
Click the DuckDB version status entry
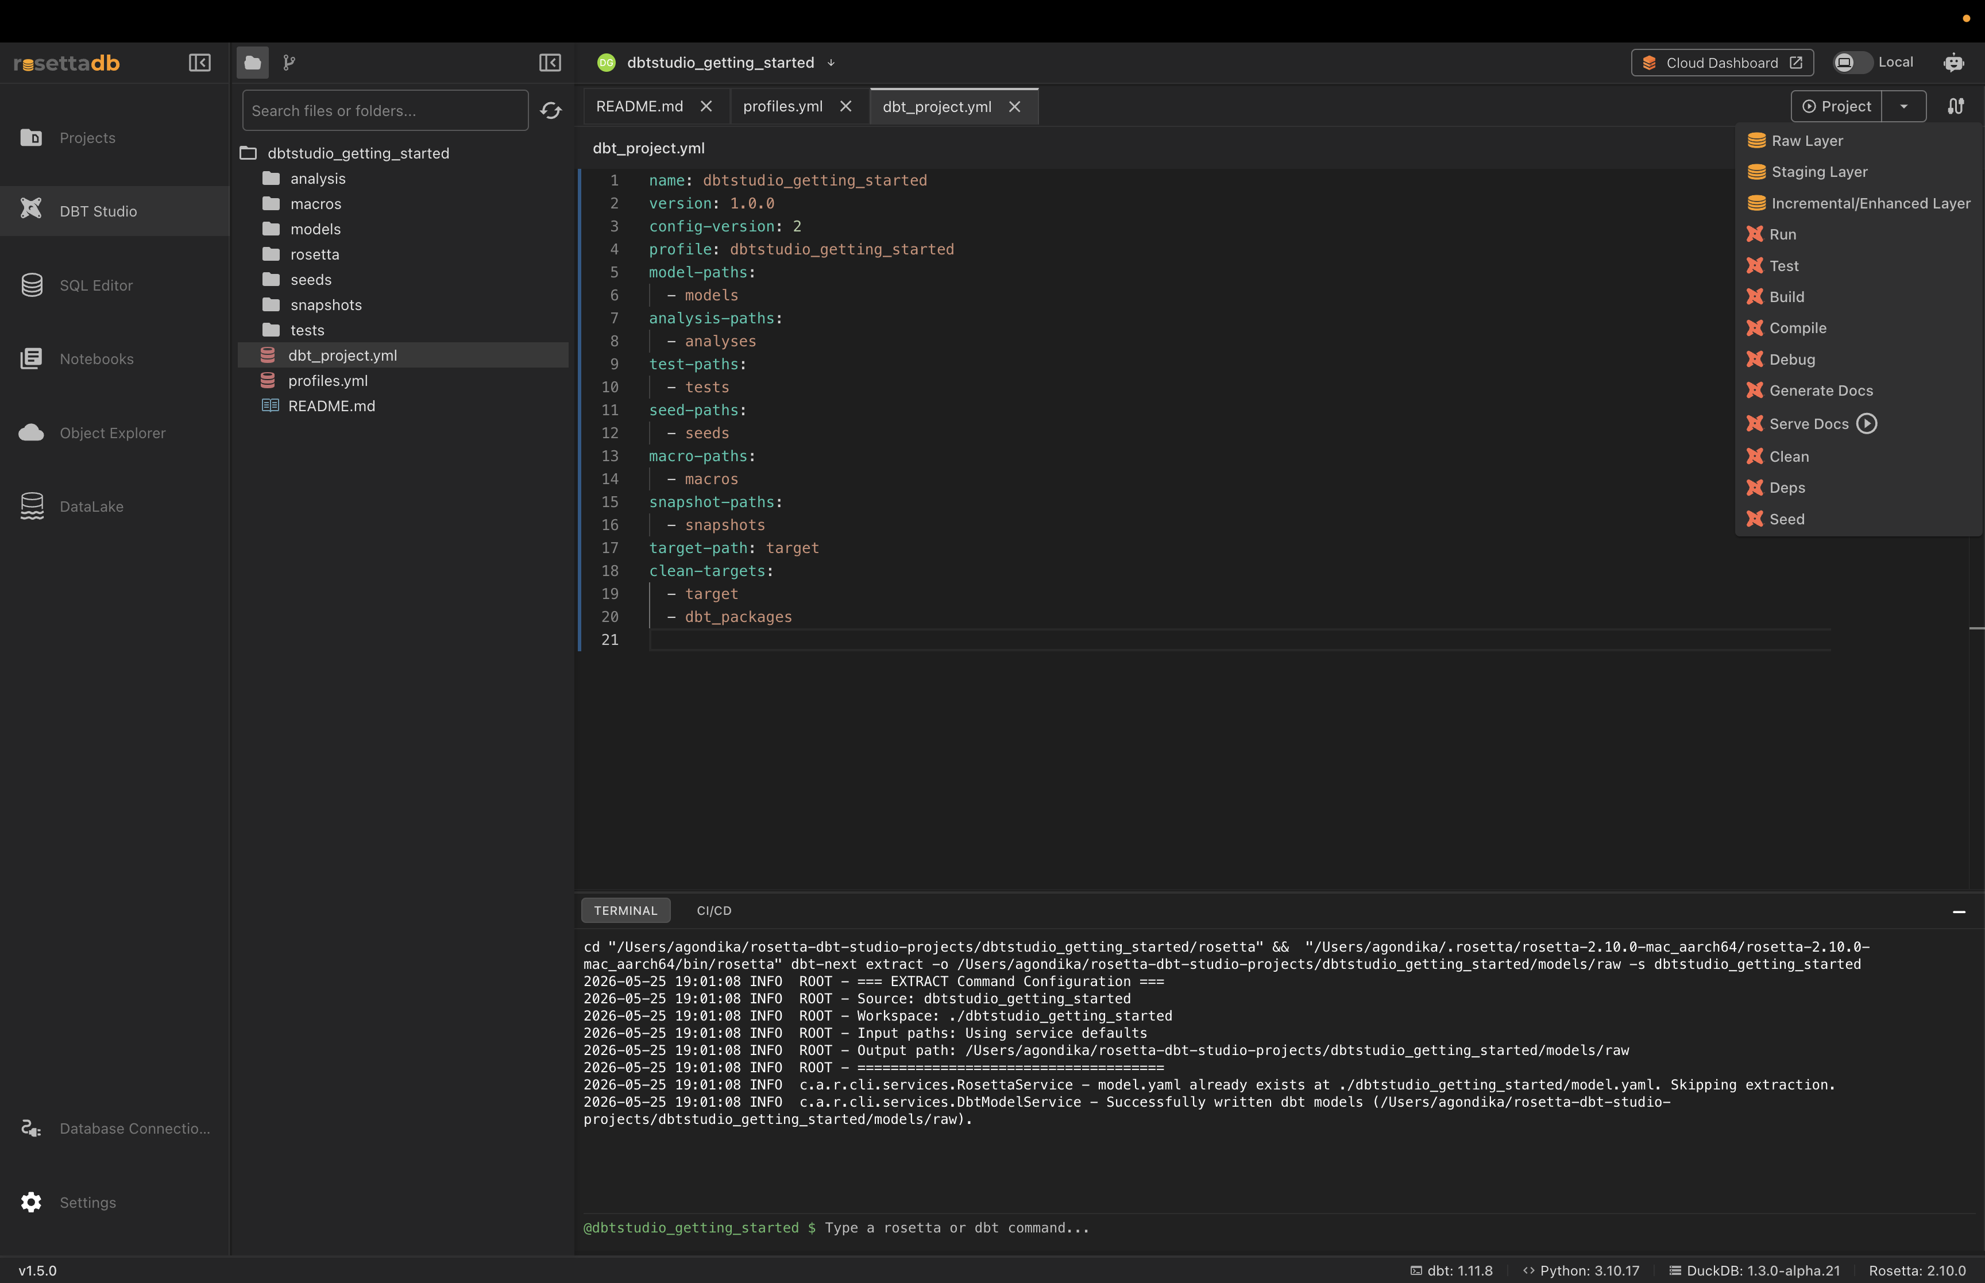1754,1270
